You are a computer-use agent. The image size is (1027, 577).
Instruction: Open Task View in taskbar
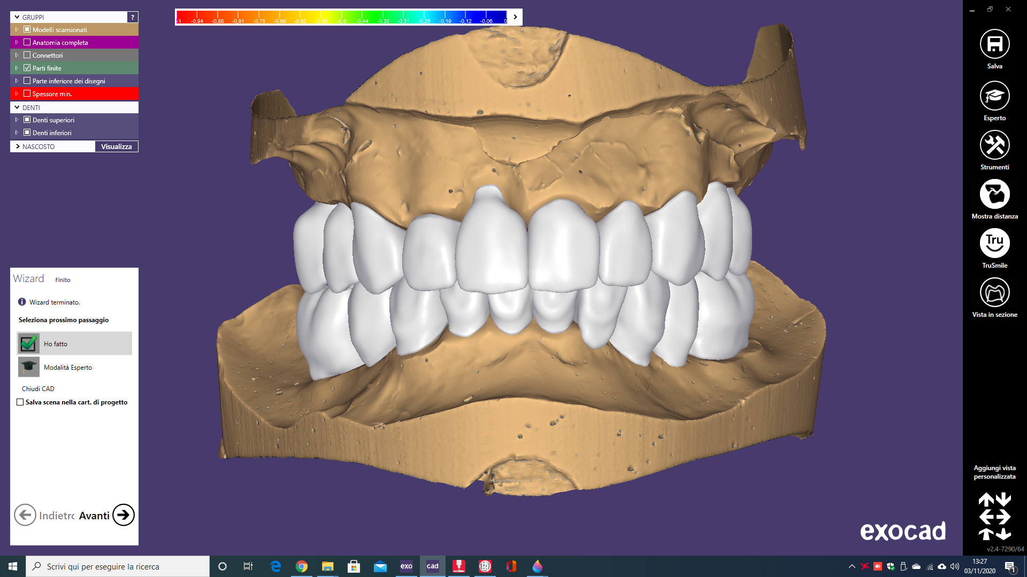[x=248, y=566]
